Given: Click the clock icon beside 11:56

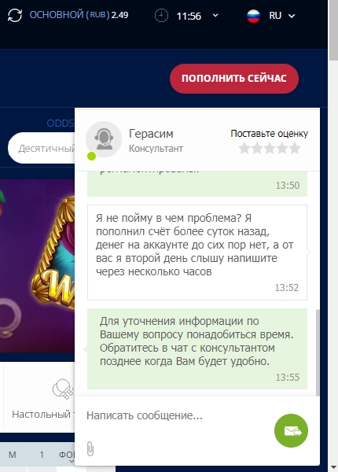Looking at the screenshot, I should click(x=161, y=16).
